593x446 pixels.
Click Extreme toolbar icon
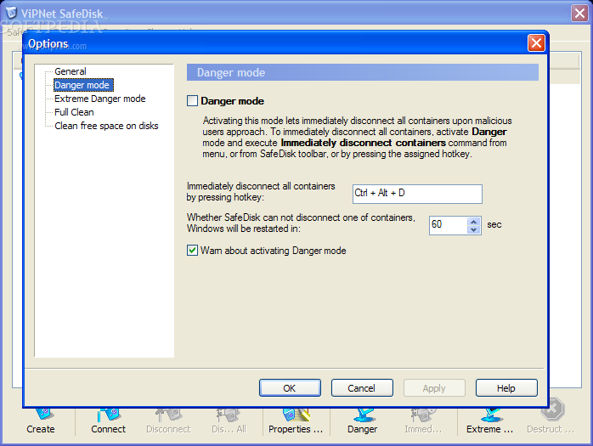pos(489,421)
